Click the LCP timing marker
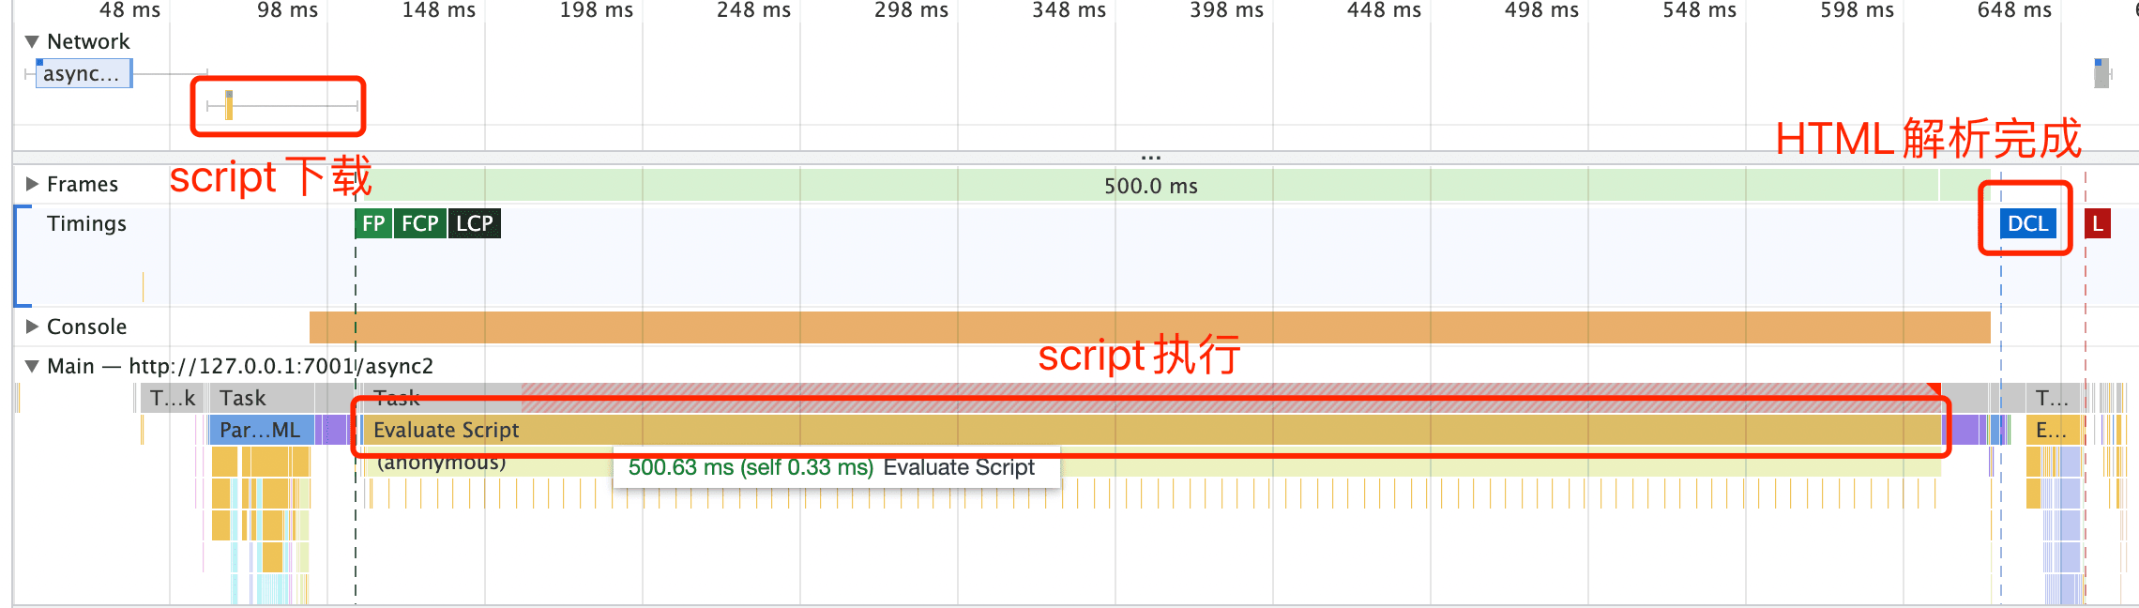2139x608 pixels. tap(475, 223)
